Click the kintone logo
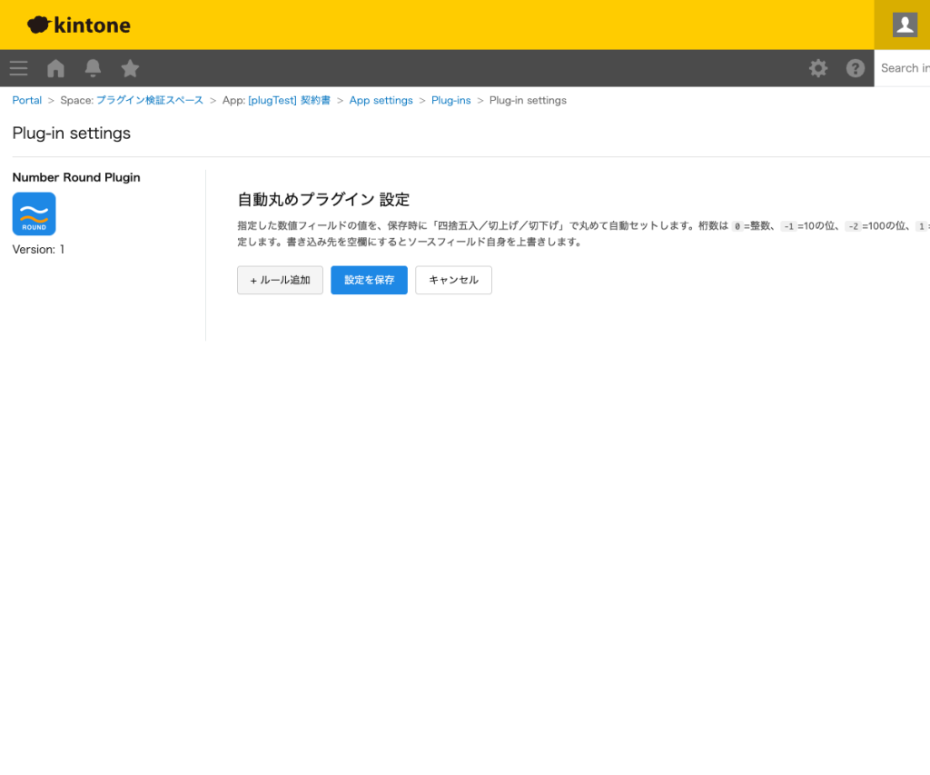Image resolution: width=930 pixels, height=775 pixels. click(78, 25)
